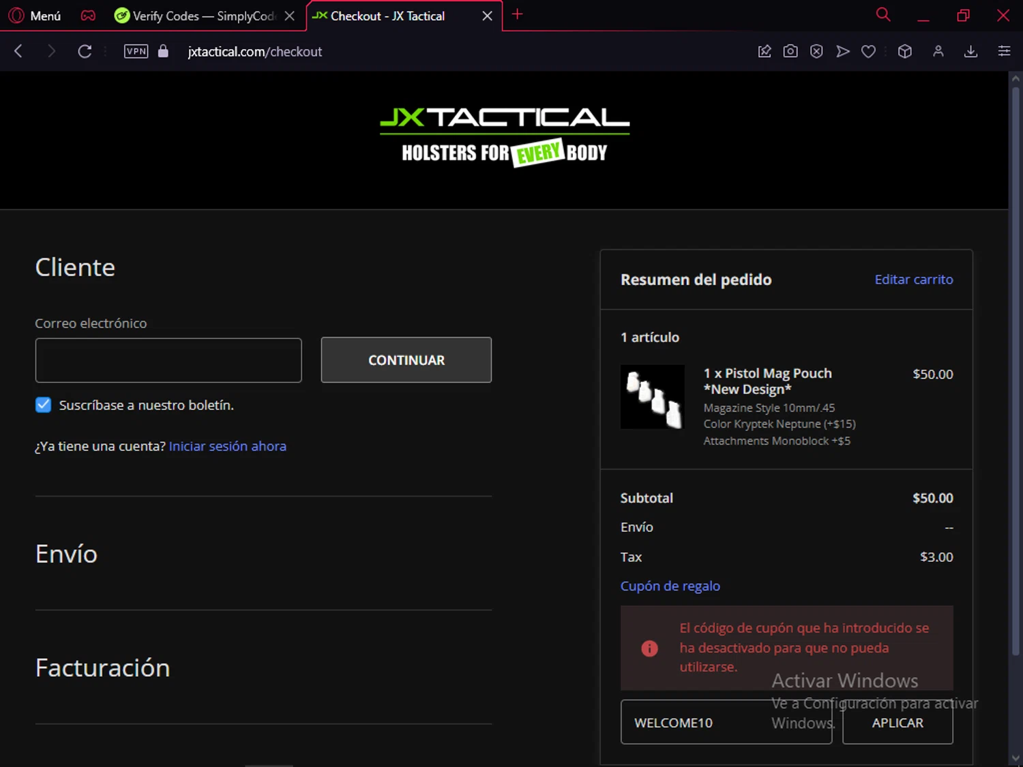Click the Cupón de regalo link

click(x=670, y=586)
